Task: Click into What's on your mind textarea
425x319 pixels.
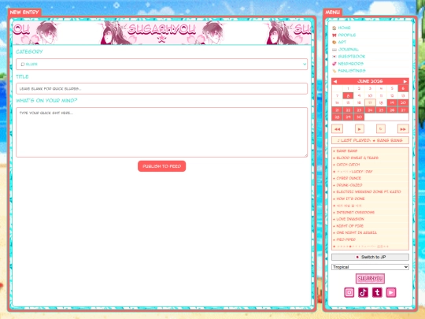Action: pyautogui.click(x=161, y=132)
